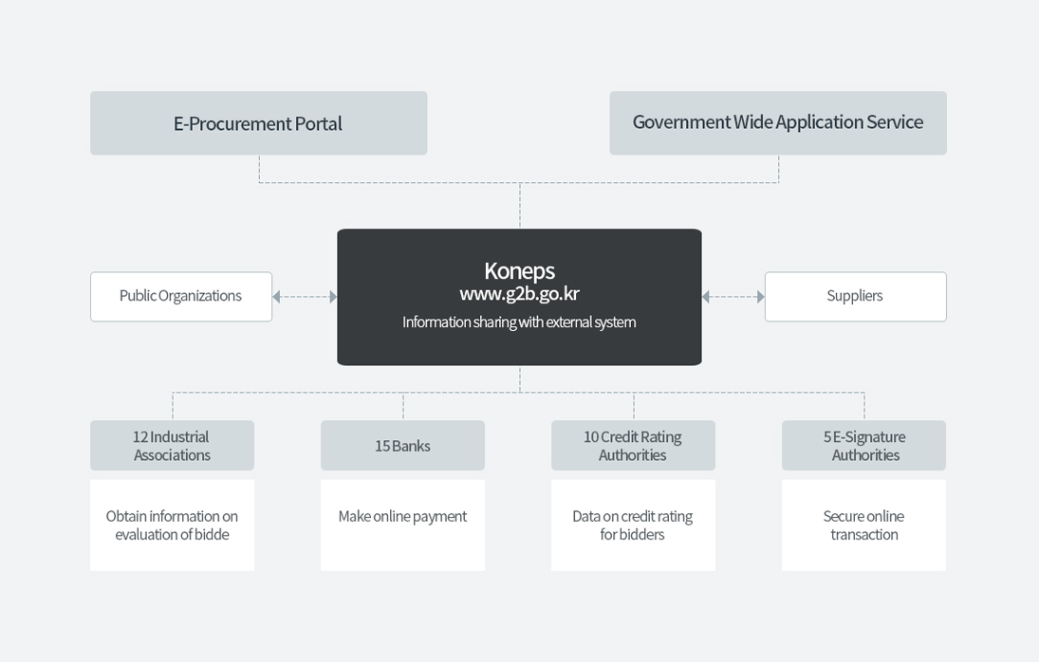Click 'Information sharing with external system' text

coord(519,322)
